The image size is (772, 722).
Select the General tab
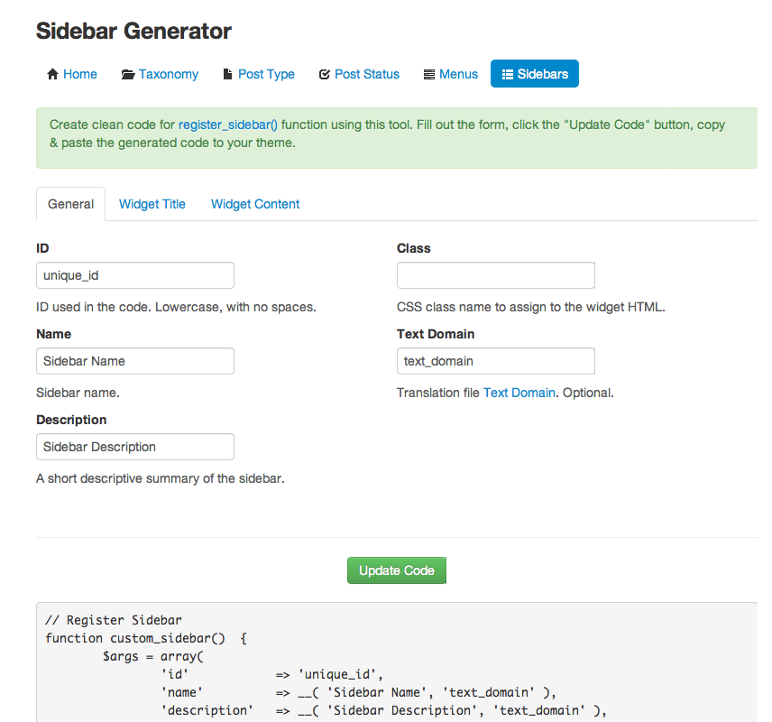70,204
